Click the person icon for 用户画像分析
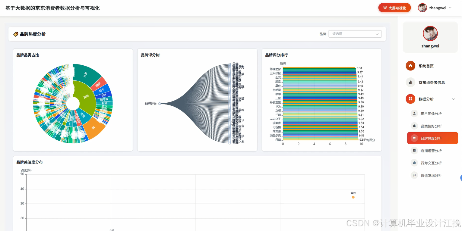 point(414,114)
